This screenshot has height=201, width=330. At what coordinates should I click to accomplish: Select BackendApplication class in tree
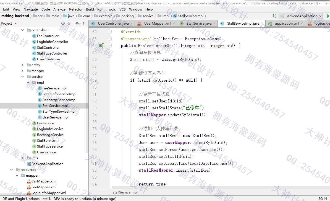[45, 164]
